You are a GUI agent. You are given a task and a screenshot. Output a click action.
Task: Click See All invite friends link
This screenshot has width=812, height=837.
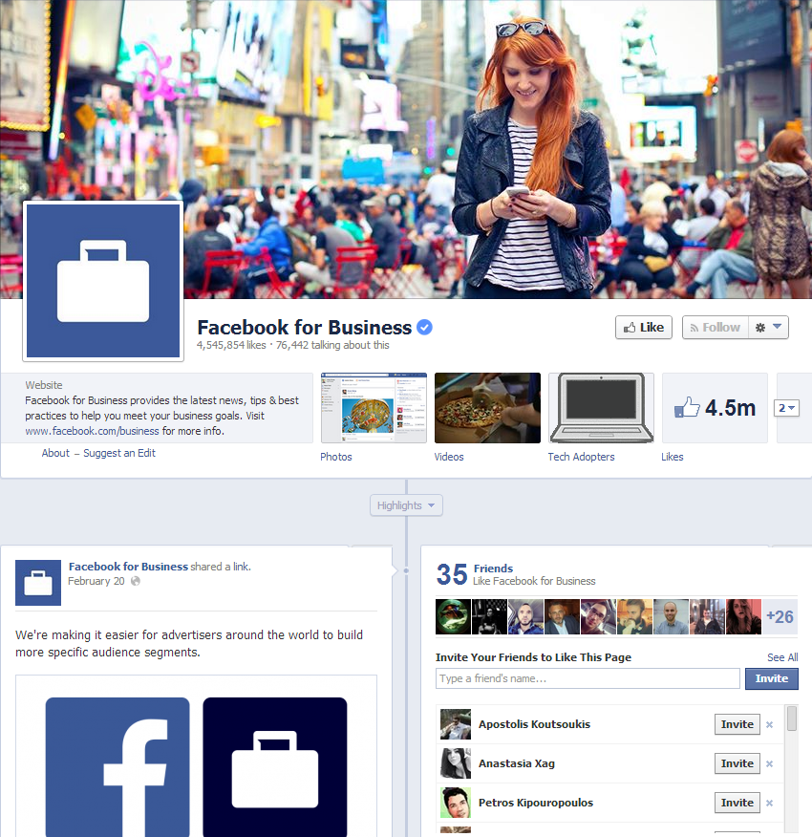click(782, 657)
